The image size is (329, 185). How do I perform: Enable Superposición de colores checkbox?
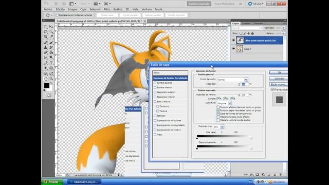click(x=155, y=121)
